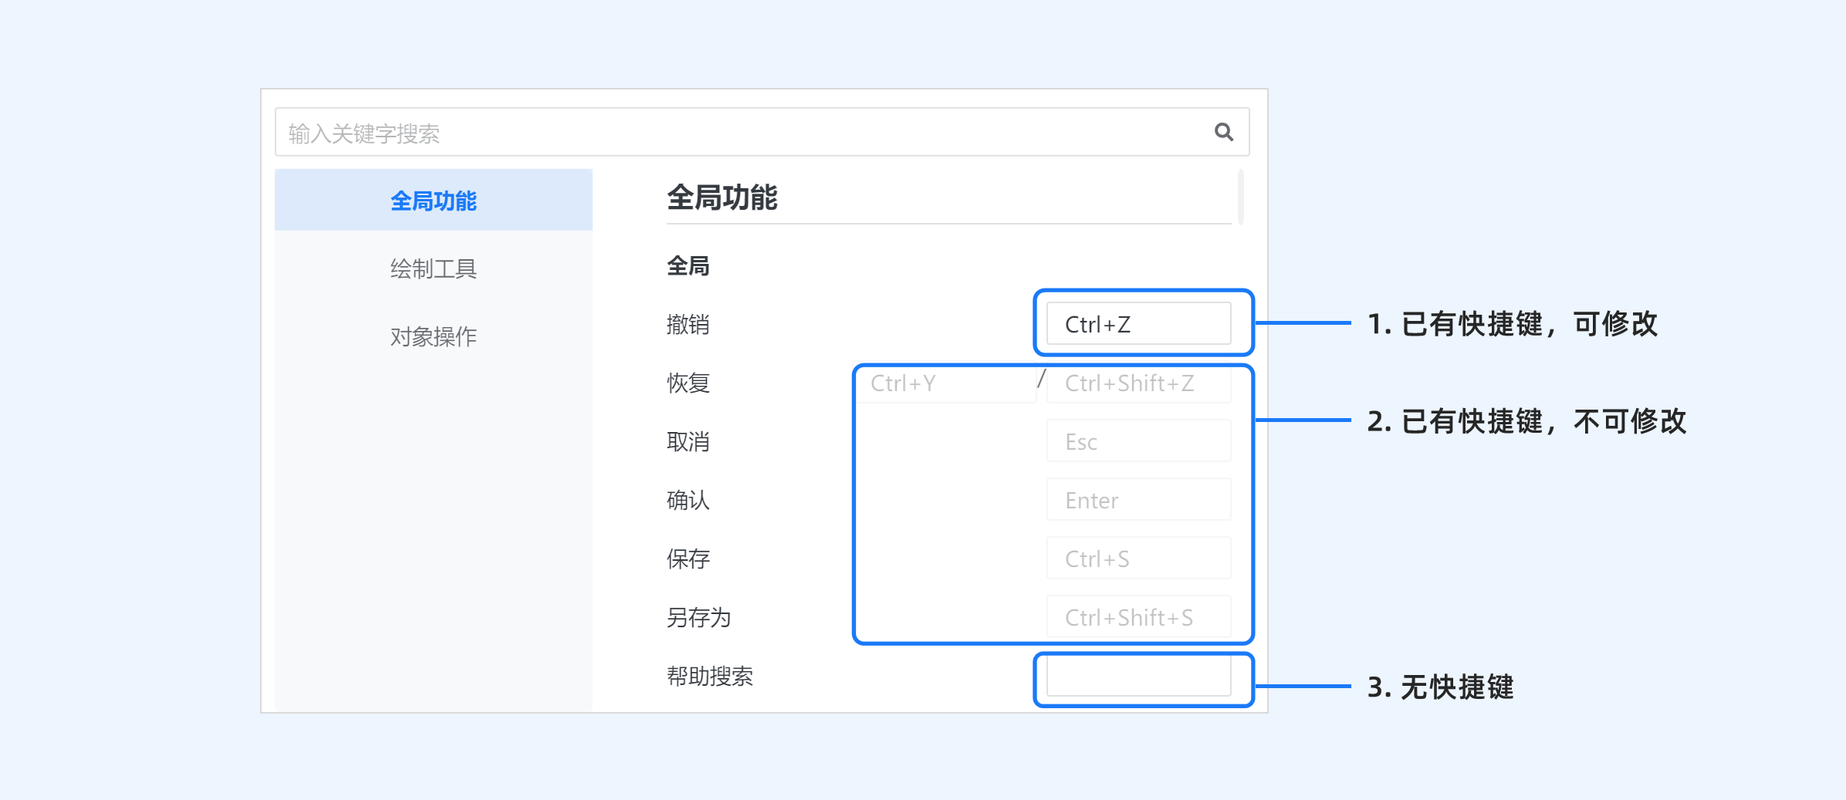Click the 撤销 row label

[688, 324]
